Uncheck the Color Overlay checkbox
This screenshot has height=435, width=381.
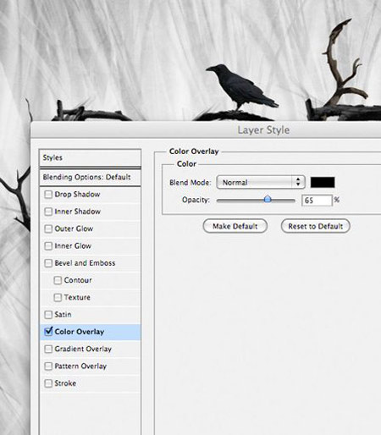(48, 332)
